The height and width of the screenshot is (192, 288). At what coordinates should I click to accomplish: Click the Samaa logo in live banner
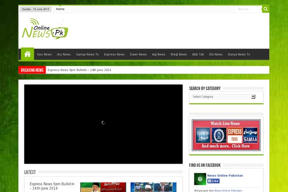251,135
